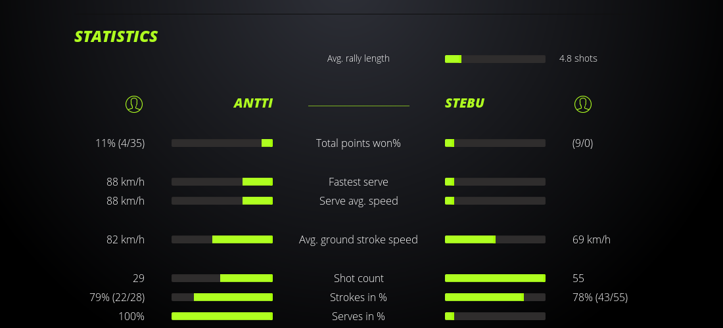The image size is (723, 328).
Task: Click Antti's 11% (4/35) points value
Action: coord(120,143)
